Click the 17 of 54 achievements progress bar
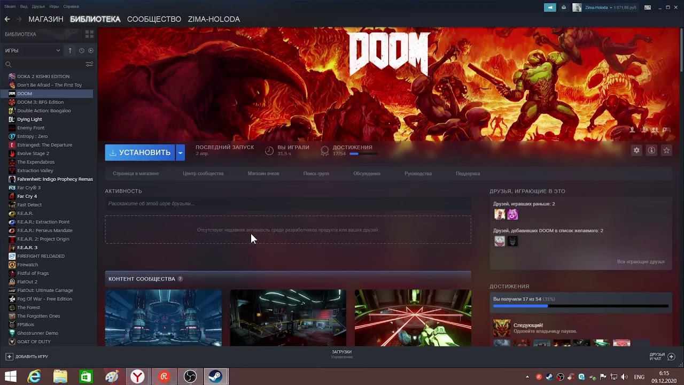The image size is (684, 385). point(581,306)
